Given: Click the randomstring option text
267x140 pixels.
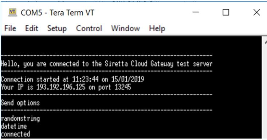Looking at the screenshot, I should 20,119.
